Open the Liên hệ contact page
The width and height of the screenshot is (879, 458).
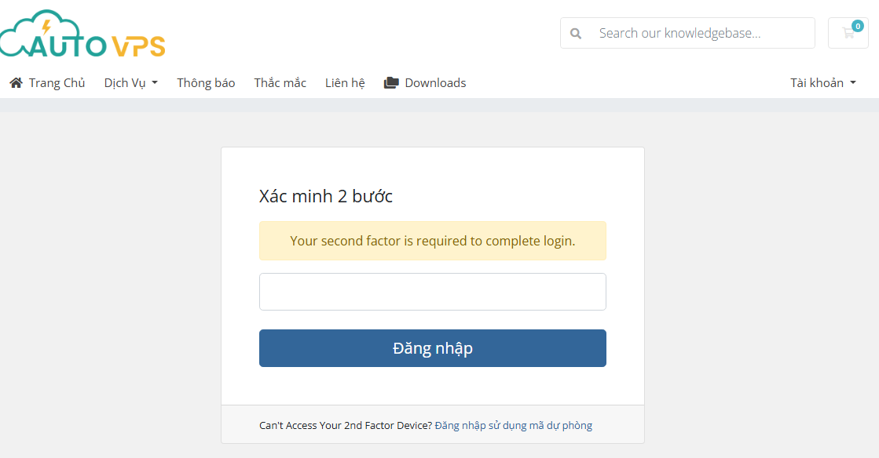click(x=345, y=83)
